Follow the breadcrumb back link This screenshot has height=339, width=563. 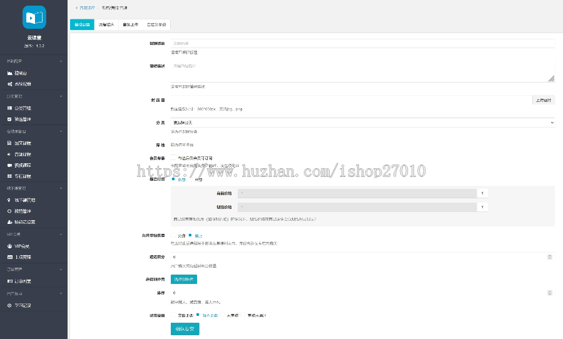86,8
